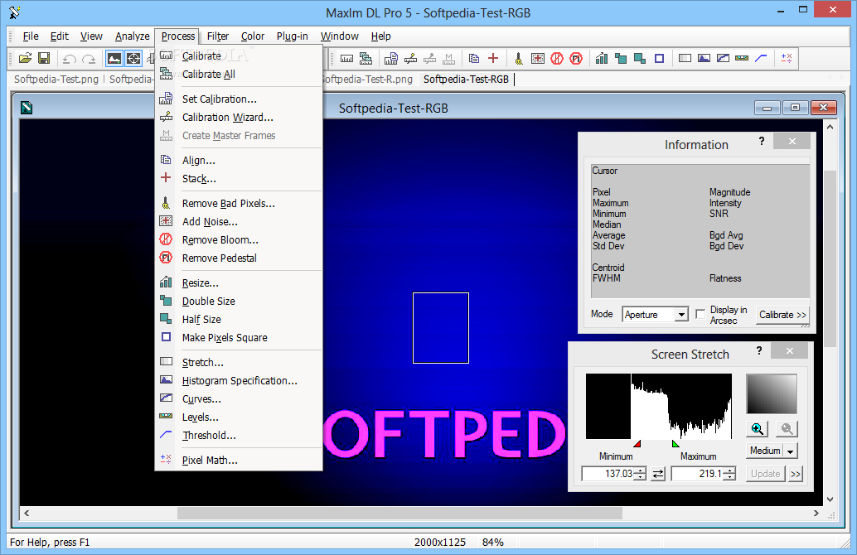The height and width of the screenshot is (555, 857).
Task: Click the Stretch toolbar icon
Action: pyautogui.click(x=685, y=58)
